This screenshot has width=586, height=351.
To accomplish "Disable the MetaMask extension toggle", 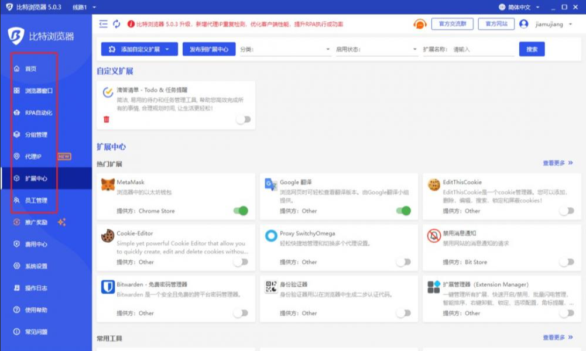I will coord(239,211).
